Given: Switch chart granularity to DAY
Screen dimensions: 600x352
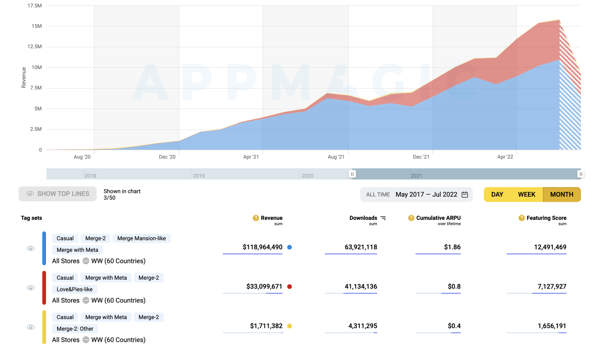Looking at the screenshot, I should 497,195.
